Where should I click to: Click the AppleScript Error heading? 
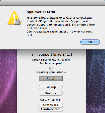pyautogui.click(x=41, y=12)
